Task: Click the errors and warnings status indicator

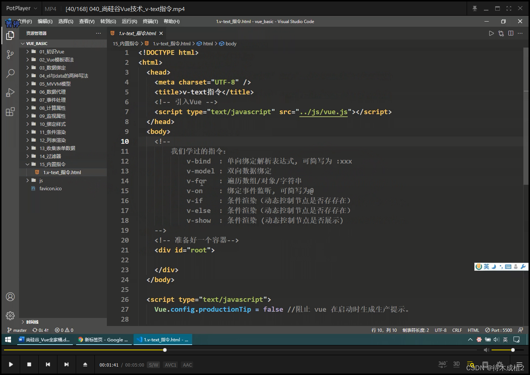Action: tap(64, 330)
